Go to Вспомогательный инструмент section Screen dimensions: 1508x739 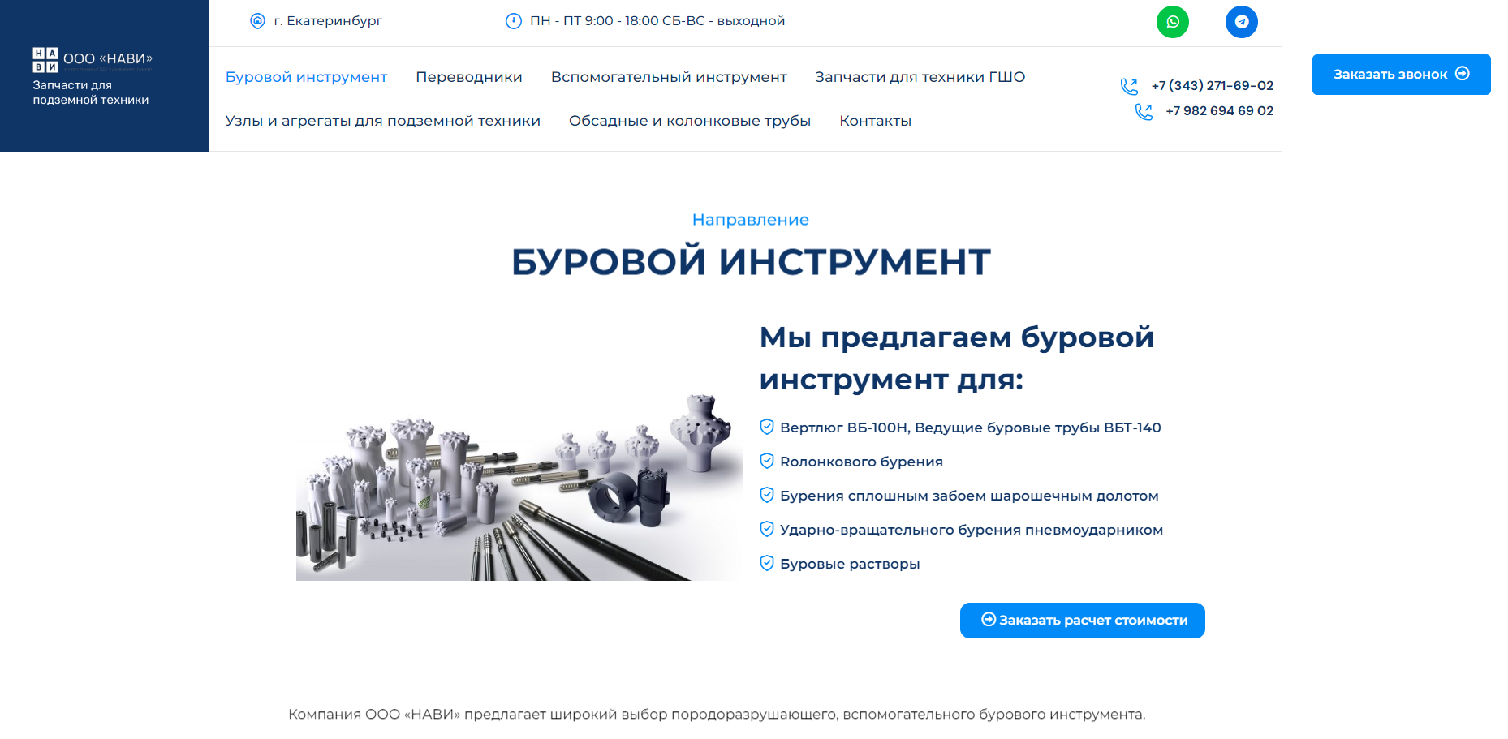[668, 77]
